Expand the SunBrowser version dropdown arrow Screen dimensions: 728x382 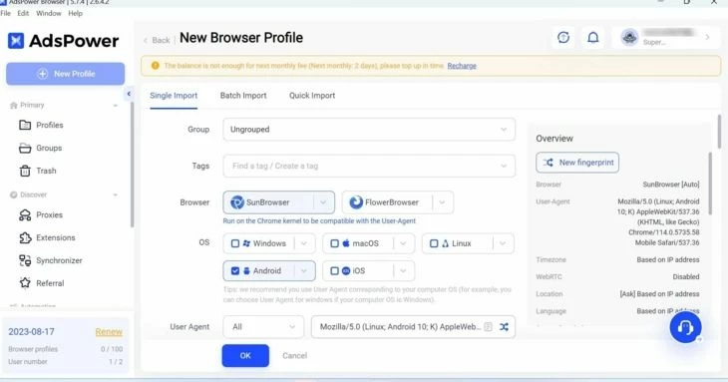click(323, 202)
